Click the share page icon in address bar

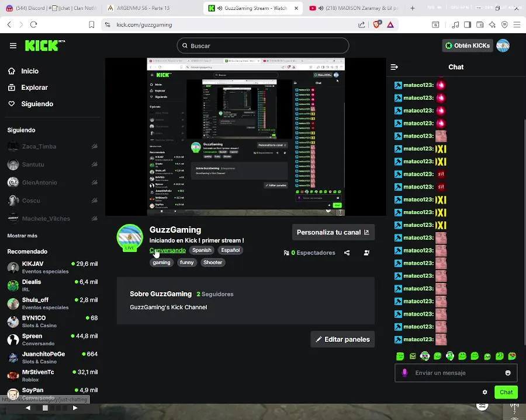(x=361, y=24)
